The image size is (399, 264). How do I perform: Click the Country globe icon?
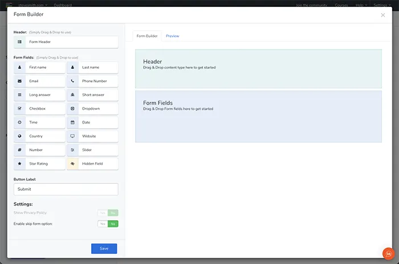[19, 136]
